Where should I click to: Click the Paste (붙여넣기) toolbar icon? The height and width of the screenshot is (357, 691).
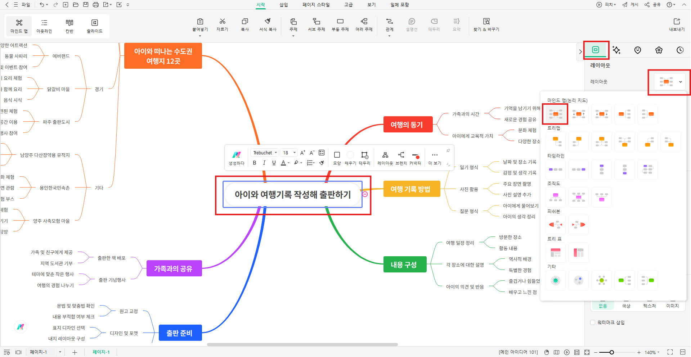click(x=200, y=22)
